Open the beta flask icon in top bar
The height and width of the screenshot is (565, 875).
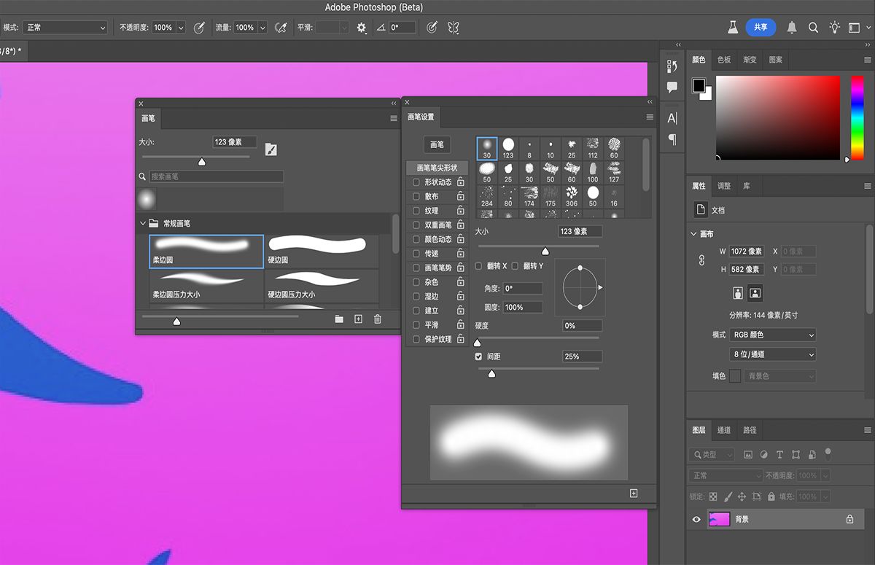(733, 28)
